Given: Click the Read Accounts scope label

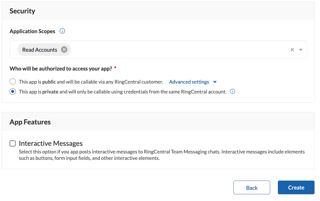Looking at the screenshot, I should tap(40, 50).
